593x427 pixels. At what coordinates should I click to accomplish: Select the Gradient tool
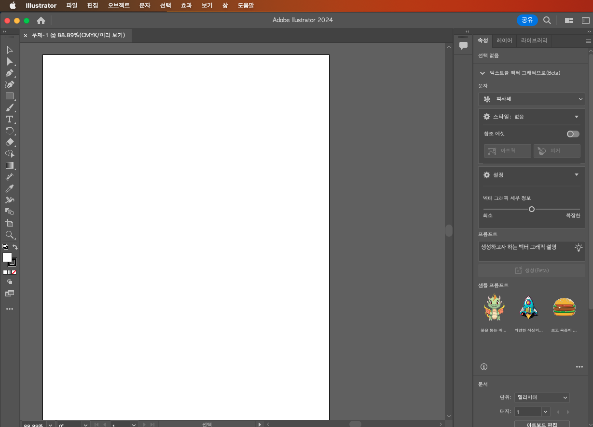(x=10, y=165)
